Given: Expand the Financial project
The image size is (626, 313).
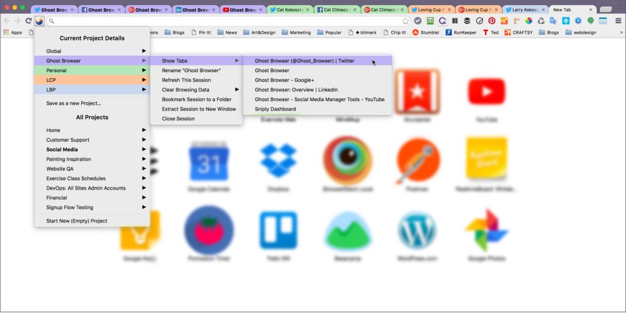Looking at the screenshot, I should click(92, 197).
